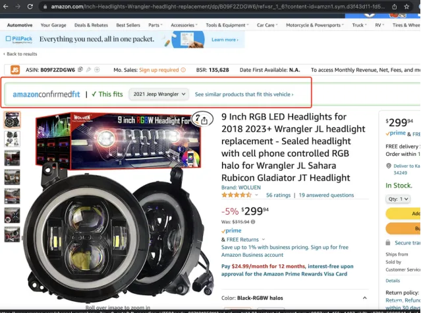Click the pin icon next to ASIN
The image size is (421, 313).
click(88, 70)
